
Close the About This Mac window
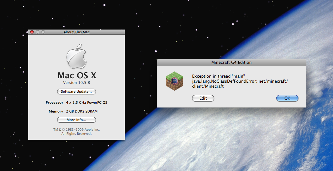click(x=32, y=32)
